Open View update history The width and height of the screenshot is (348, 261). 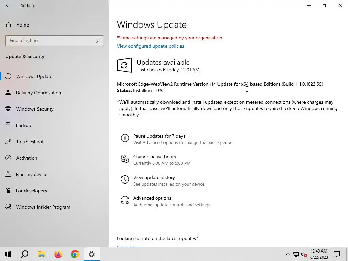[154, 177]
